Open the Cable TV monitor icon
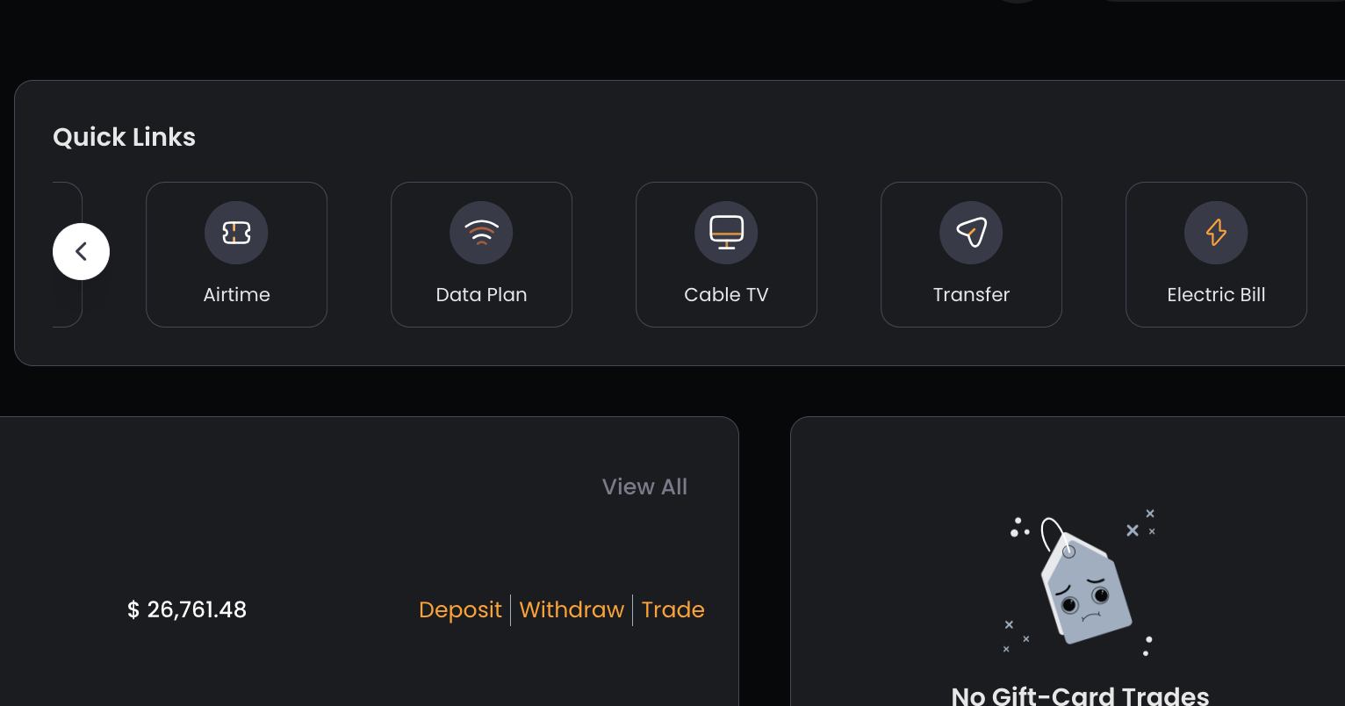The width and height of the screenshot is (1345, 706). pyautogui.click(x=726, y=233)
